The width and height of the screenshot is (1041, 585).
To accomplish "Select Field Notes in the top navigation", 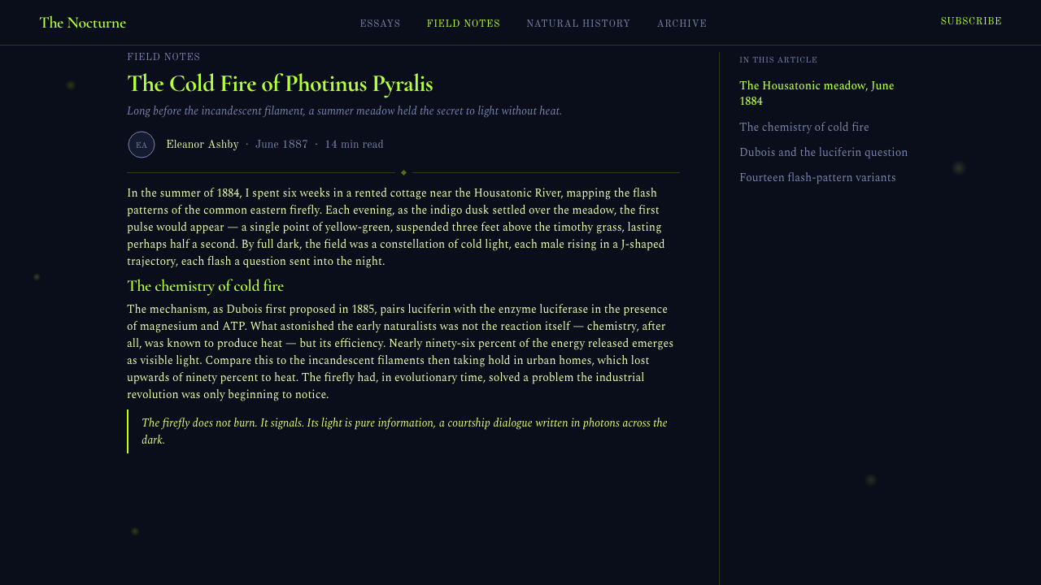I will tap(464, 24).
